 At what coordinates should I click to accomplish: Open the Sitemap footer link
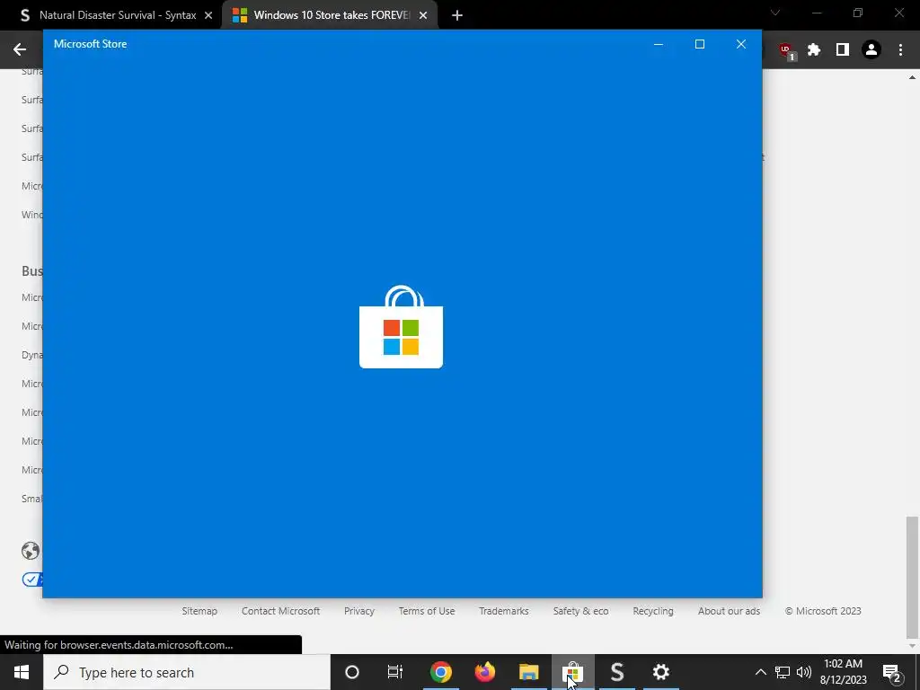(199, 611)
